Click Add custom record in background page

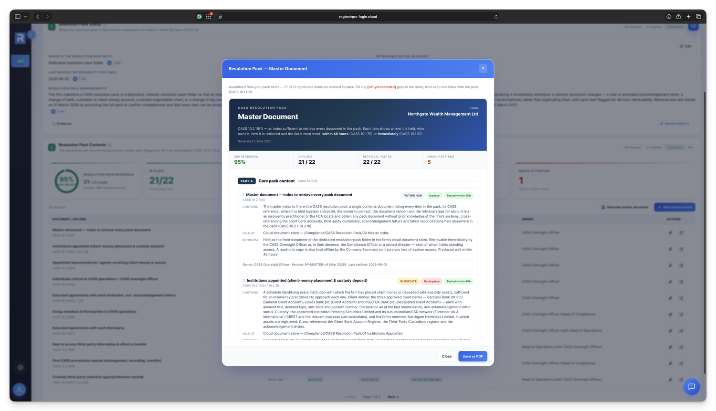[674, 207]
